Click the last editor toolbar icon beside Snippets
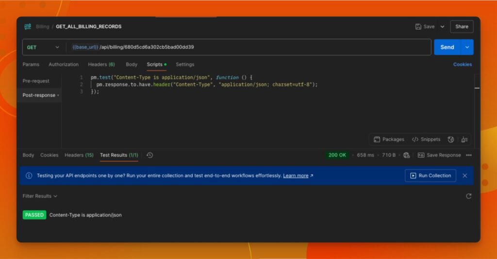Screen dimensions: 497x259 [464, 139]
